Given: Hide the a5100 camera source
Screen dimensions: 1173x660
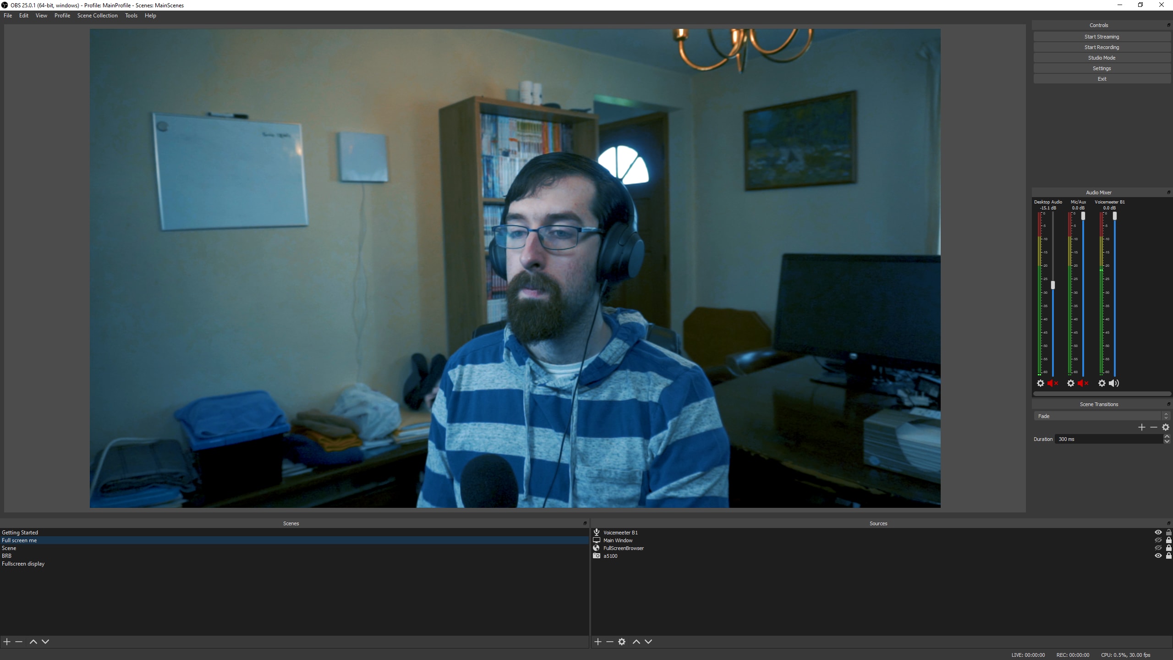Looking at the screenshot, I should [1158, 555].
